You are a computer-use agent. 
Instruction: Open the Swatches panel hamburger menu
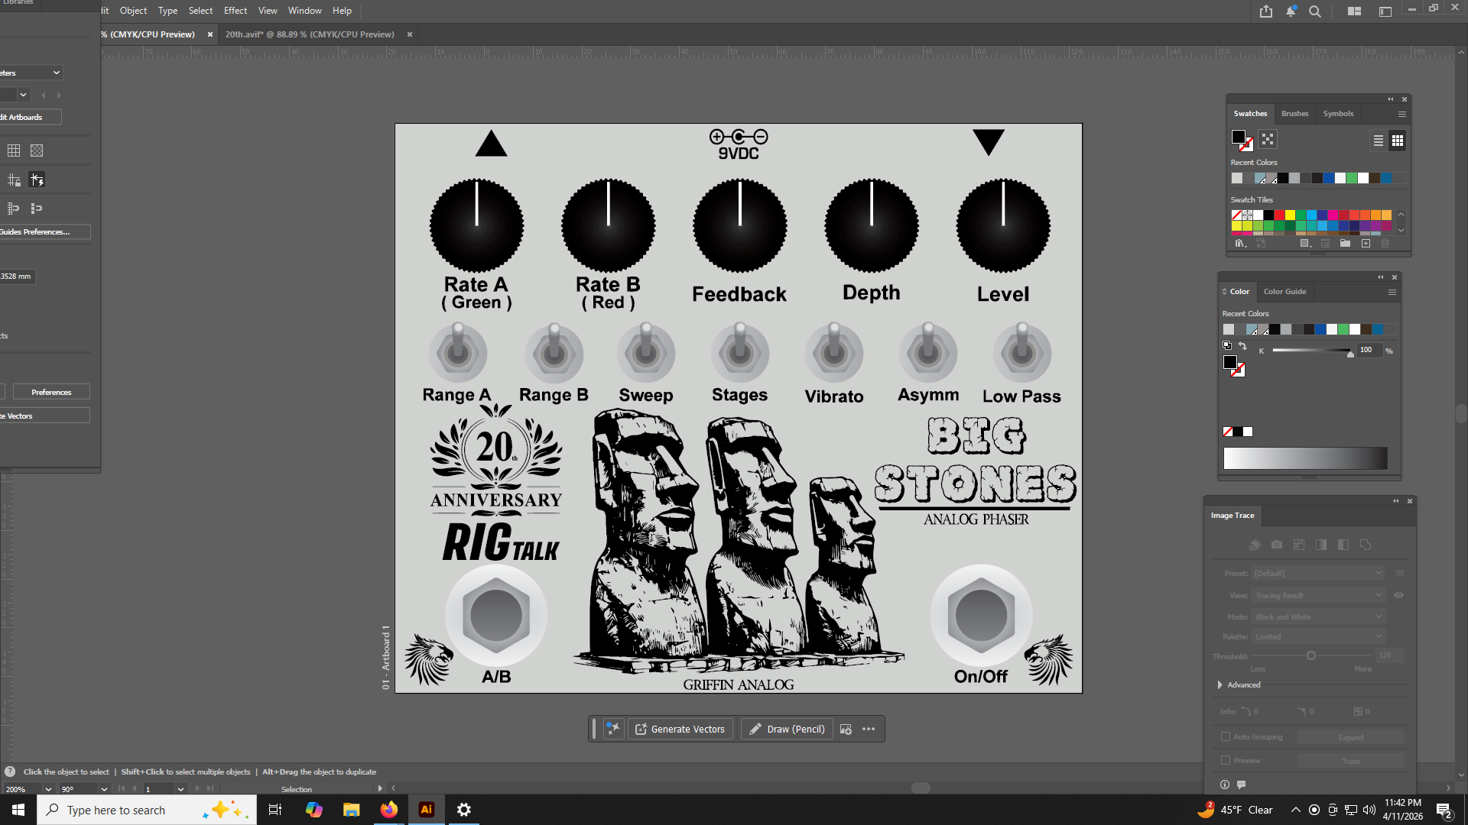pos(1402,114)
